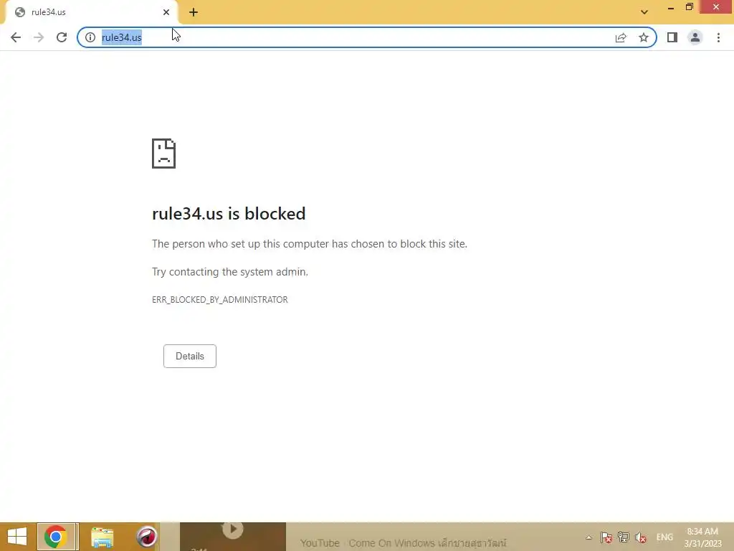Minimize the Chrome window

click(671, 7)
